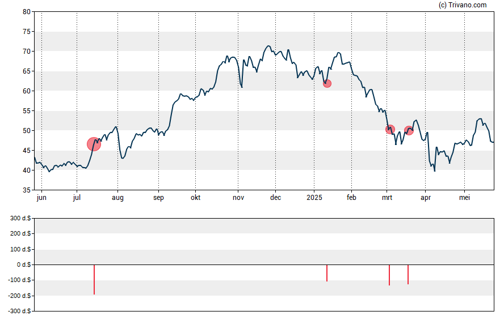The width and height of the screenshot is (504, 320).
Task: Click the '0 d.$' axis label
Action: tap(24, 264)
